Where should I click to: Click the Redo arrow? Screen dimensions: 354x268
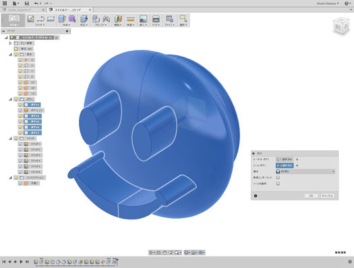coord(47,3)
